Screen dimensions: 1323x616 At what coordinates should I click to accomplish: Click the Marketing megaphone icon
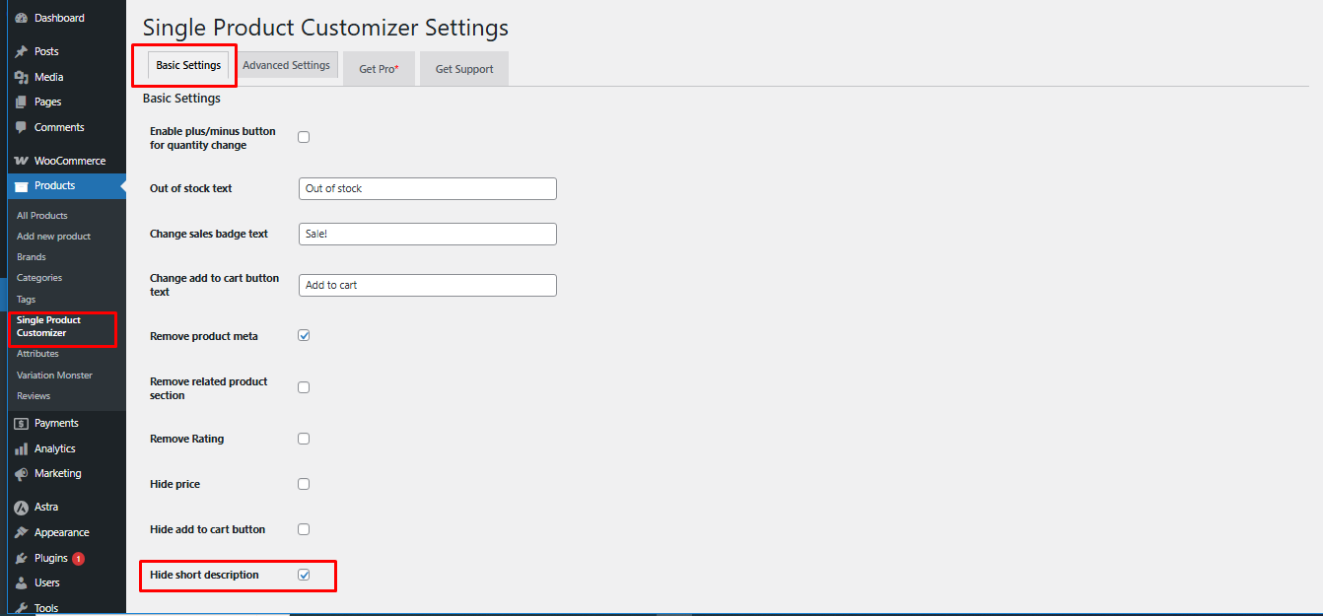21,474
